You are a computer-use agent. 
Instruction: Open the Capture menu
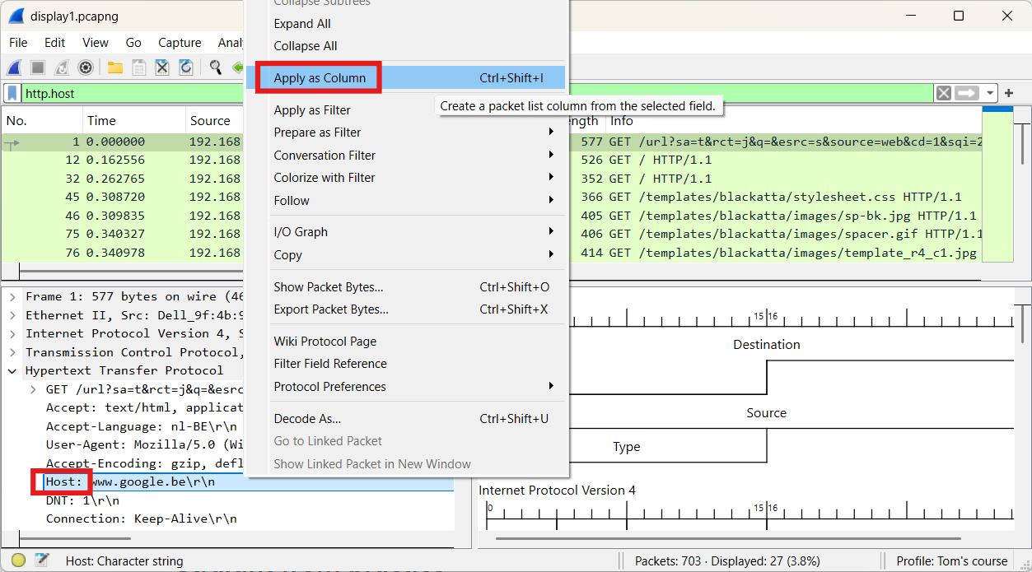click(180, 43)
